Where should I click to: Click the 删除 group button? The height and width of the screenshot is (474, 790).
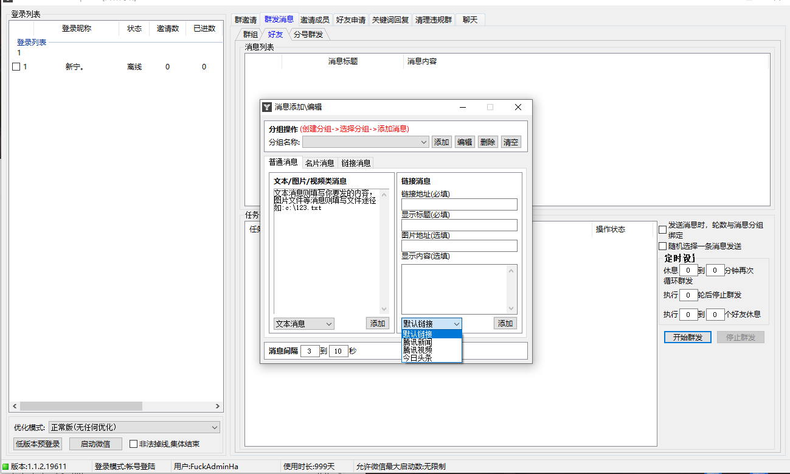click(x=488, y=142)
